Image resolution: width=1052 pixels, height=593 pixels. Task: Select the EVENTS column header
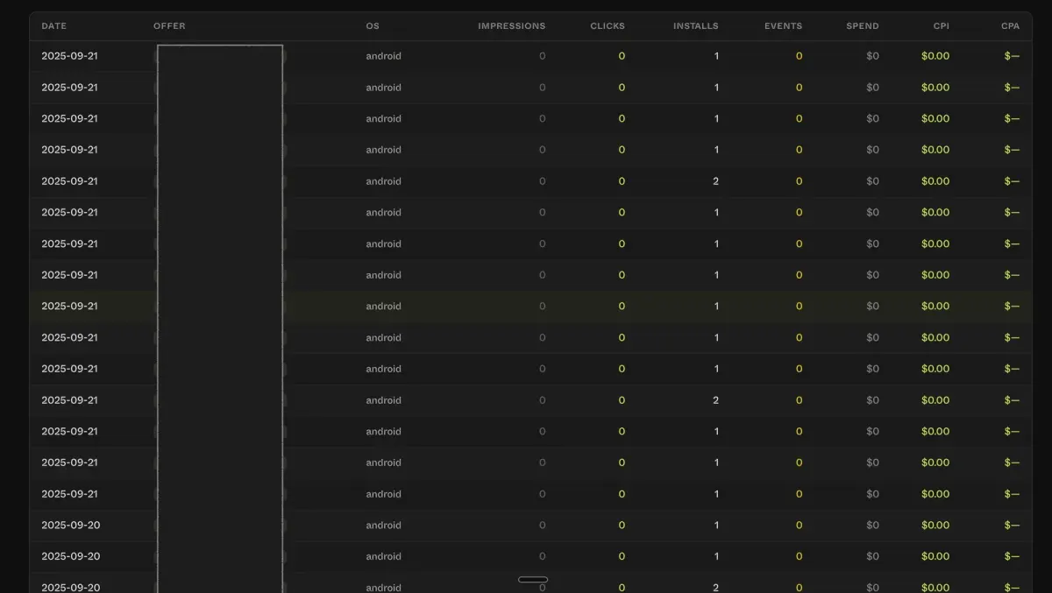[x=783, y=26]
